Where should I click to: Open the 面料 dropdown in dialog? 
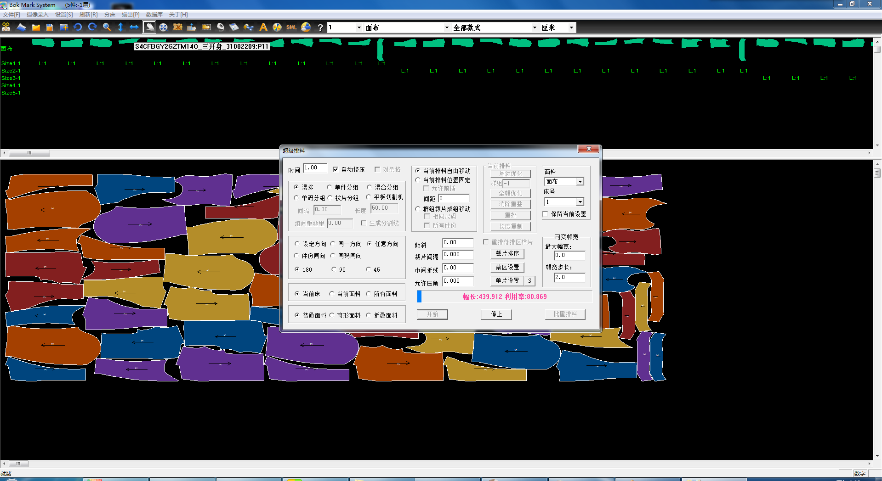pyautogui.click(x=580, y=182)
